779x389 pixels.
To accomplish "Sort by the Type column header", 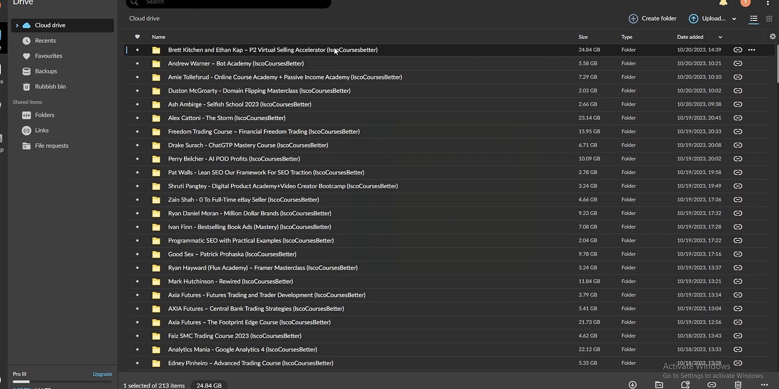I will tap(627, 37).
